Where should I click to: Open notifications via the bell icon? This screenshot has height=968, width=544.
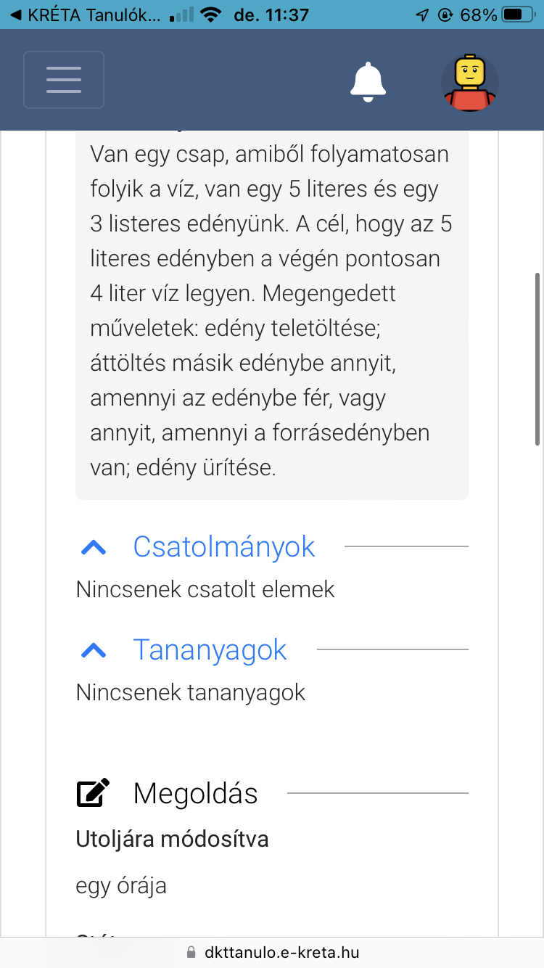pyautogui.click(x=368, y=81)
